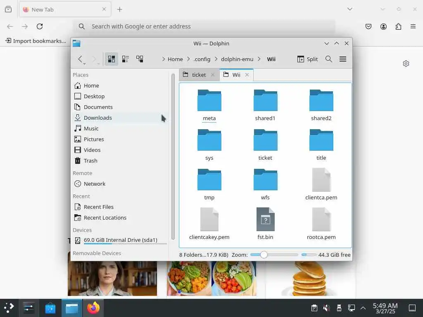The height and width of the screenshot is (317, 423).
Task: Show hidden system tray icons
Action: click(363, 308)
